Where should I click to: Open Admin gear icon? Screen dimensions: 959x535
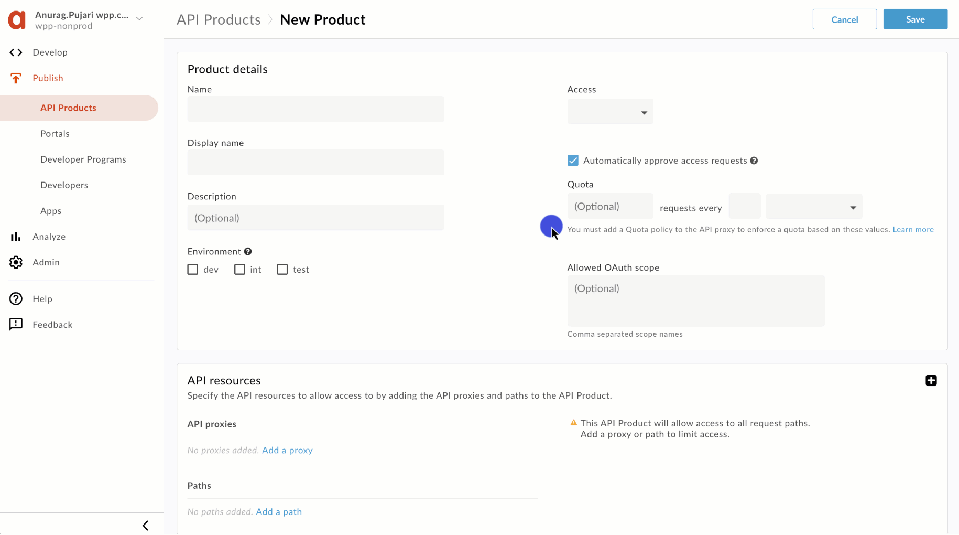(x=16, y=262)
